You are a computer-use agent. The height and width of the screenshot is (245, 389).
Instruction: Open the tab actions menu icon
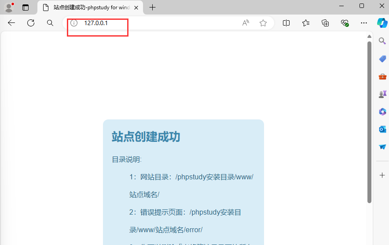point(26,7)
